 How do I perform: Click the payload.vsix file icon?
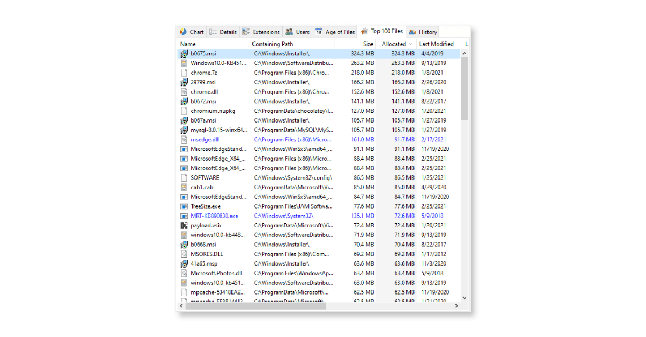[184, 226]
